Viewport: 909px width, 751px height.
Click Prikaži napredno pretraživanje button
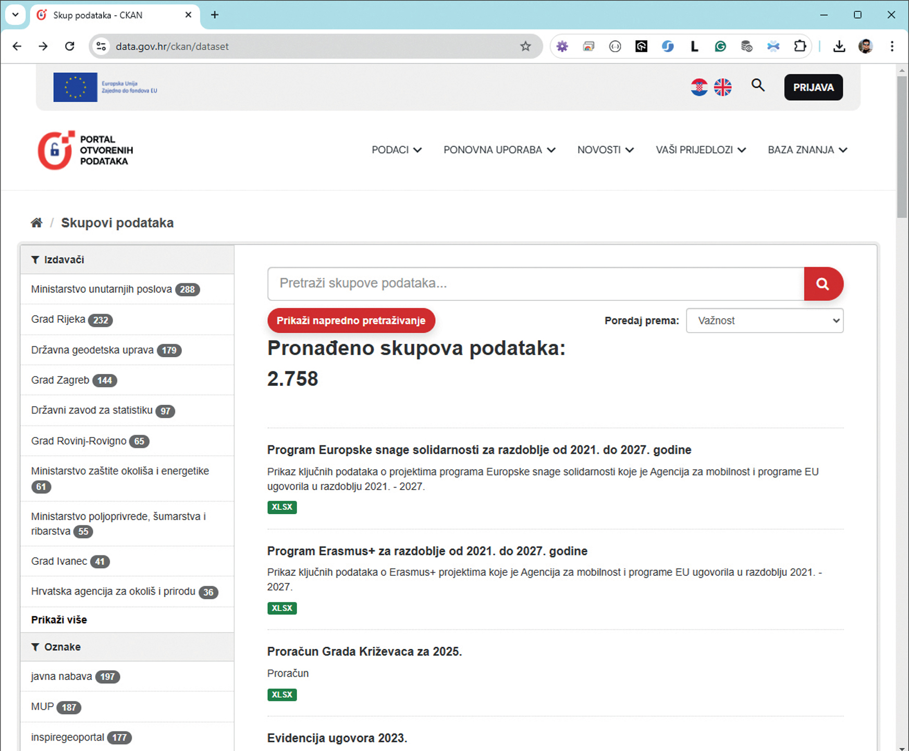point(351,321)
